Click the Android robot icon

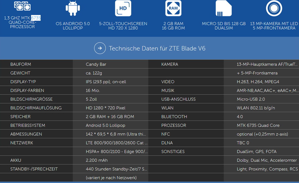coord(73,8)
